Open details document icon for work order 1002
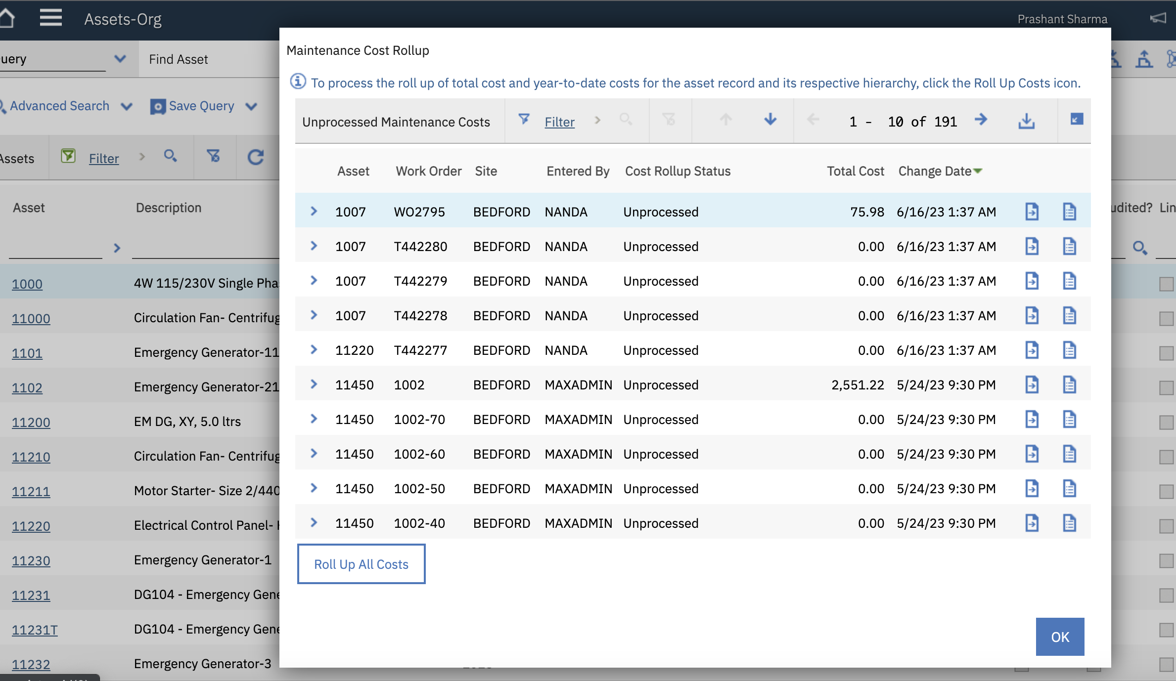 point(1069,384)
